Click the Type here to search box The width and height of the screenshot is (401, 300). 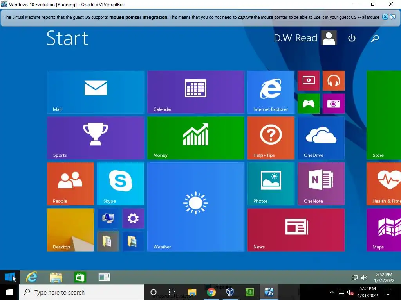(x=81, y=292)
